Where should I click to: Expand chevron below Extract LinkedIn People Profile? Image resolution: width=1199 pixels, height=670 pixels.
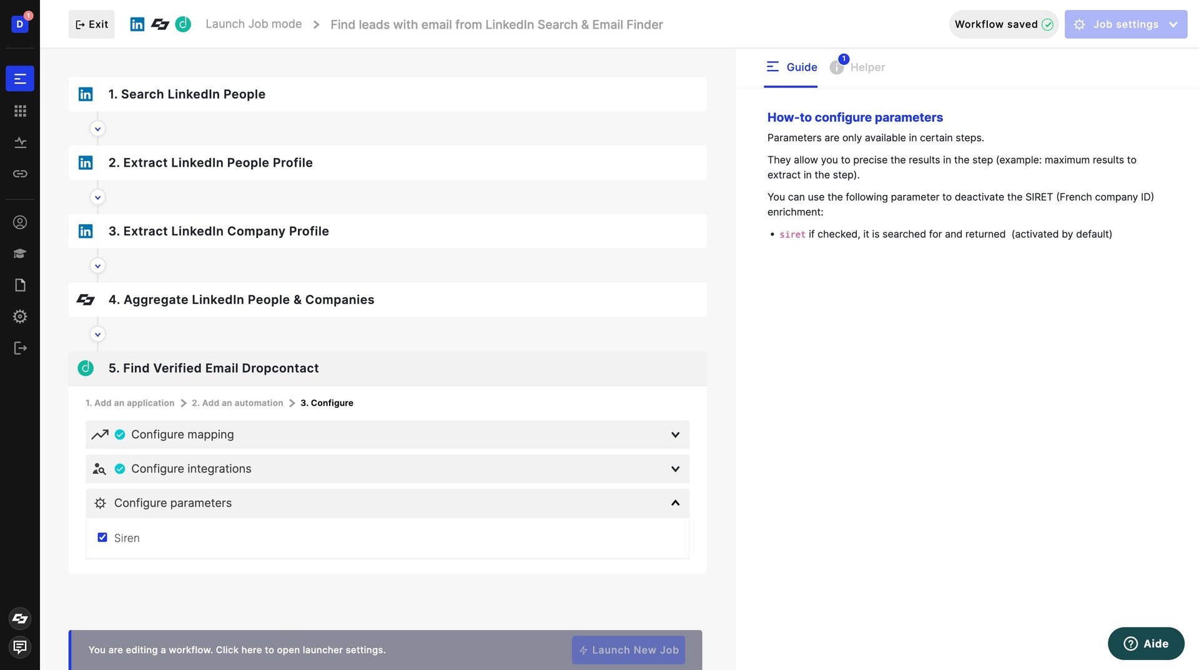97,197
